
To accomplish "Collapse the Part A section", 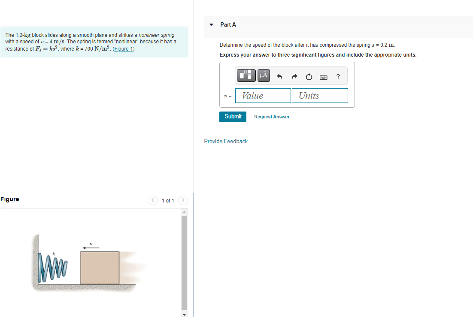I will pyautogui.click(x=211, y=24).
